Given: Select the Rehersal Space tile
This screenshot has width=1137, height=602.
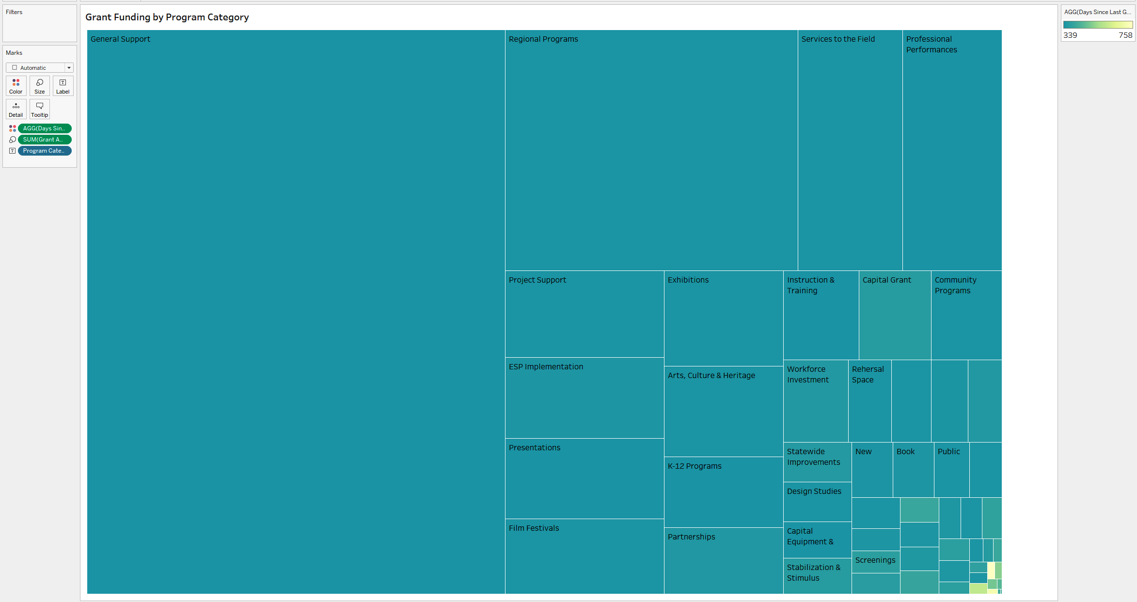Looking at the screenshot, I should point(870,401).
